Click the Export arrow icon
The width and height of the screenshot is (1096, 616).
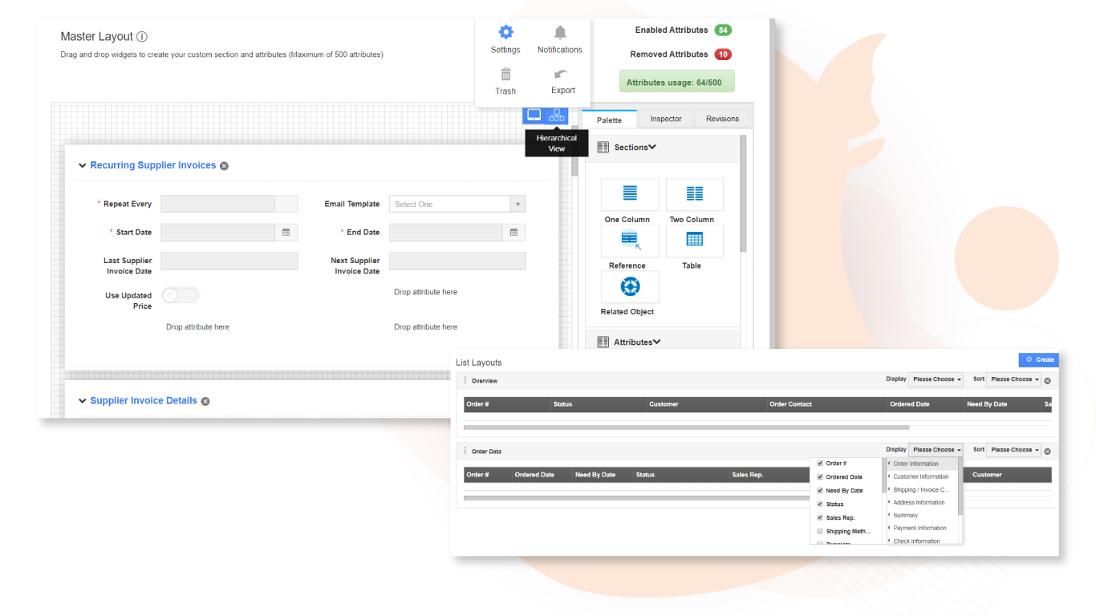pyautogui.click(x=562, y=75)
